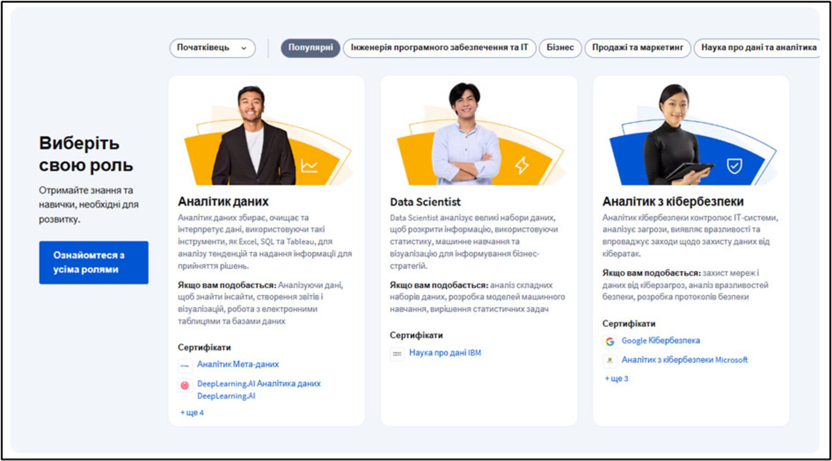
Task: Expand '+ ще 4' certificates in Аналітик даних card
Action: (x=192, y=412)
